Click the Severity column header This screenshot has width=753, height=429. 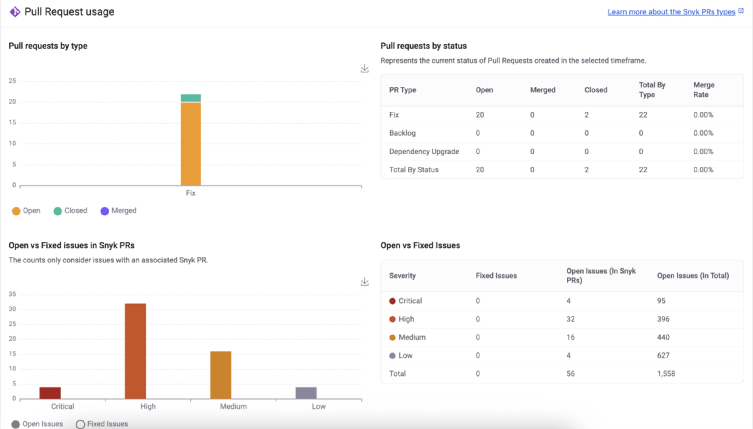[x=402, y=276]
